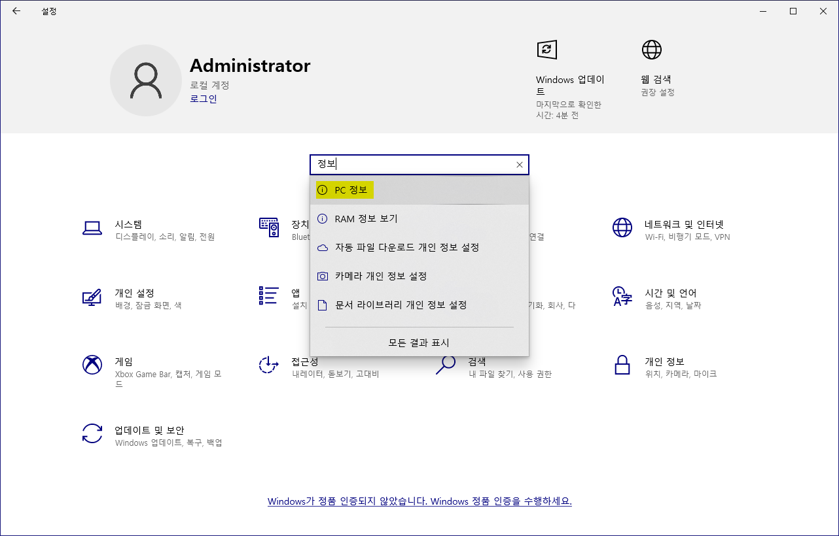Viewport: 839px width, 536px height.
Task: Minimize the 설정 window
Action: pos(763,11)
